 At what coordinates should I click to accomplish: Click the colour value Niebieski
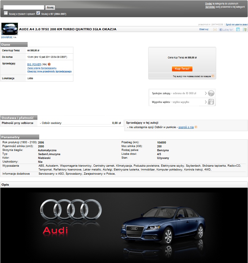(44, 158)
